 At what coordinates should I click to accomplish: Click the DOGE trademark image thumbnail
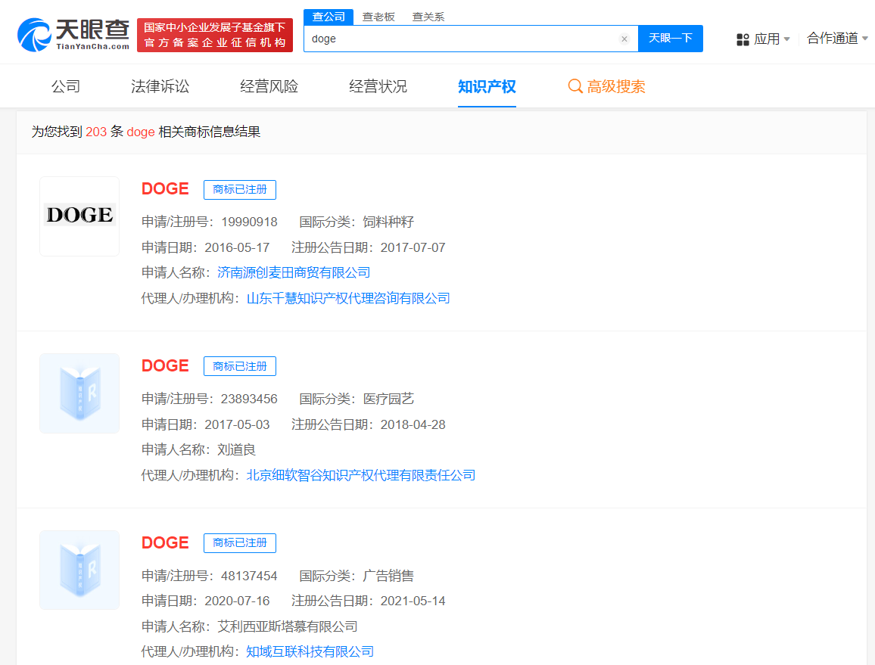(x=79, y=216)
